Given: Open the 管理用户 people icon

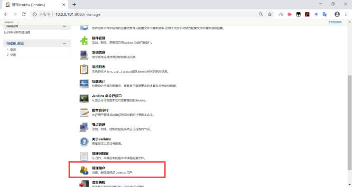Looking at the screenshot, I should pos(84,170).
